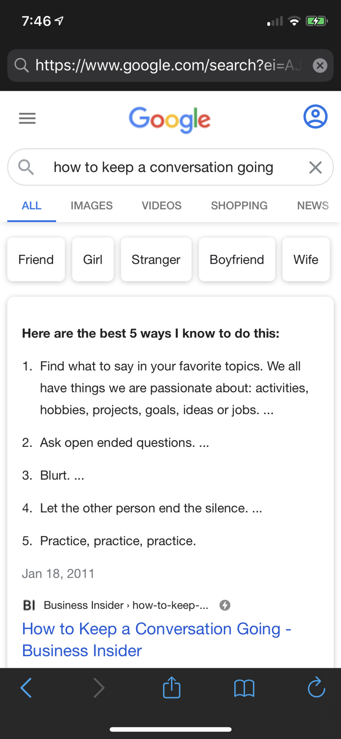This screenshot has height=739, width=341.
Task: Reload the page with the refresh icon
Action: [x=316, y=687]
